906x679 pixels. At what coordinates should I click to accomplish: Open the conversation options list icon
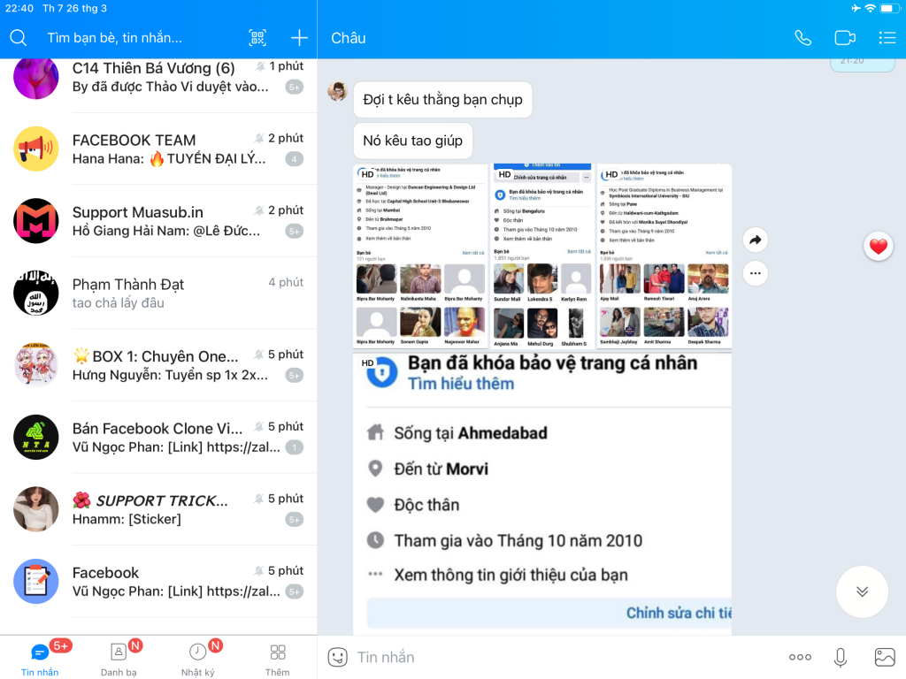(x=887, y=38)
